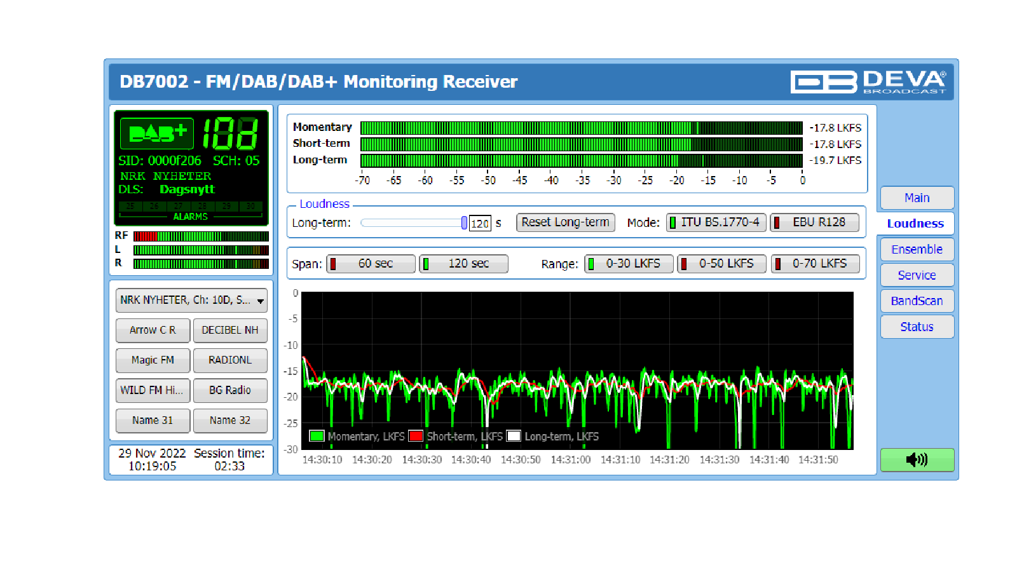Click the DAB+ logo icon
1017x572 pixels.
pyautogui.click(x=157, y=133)
